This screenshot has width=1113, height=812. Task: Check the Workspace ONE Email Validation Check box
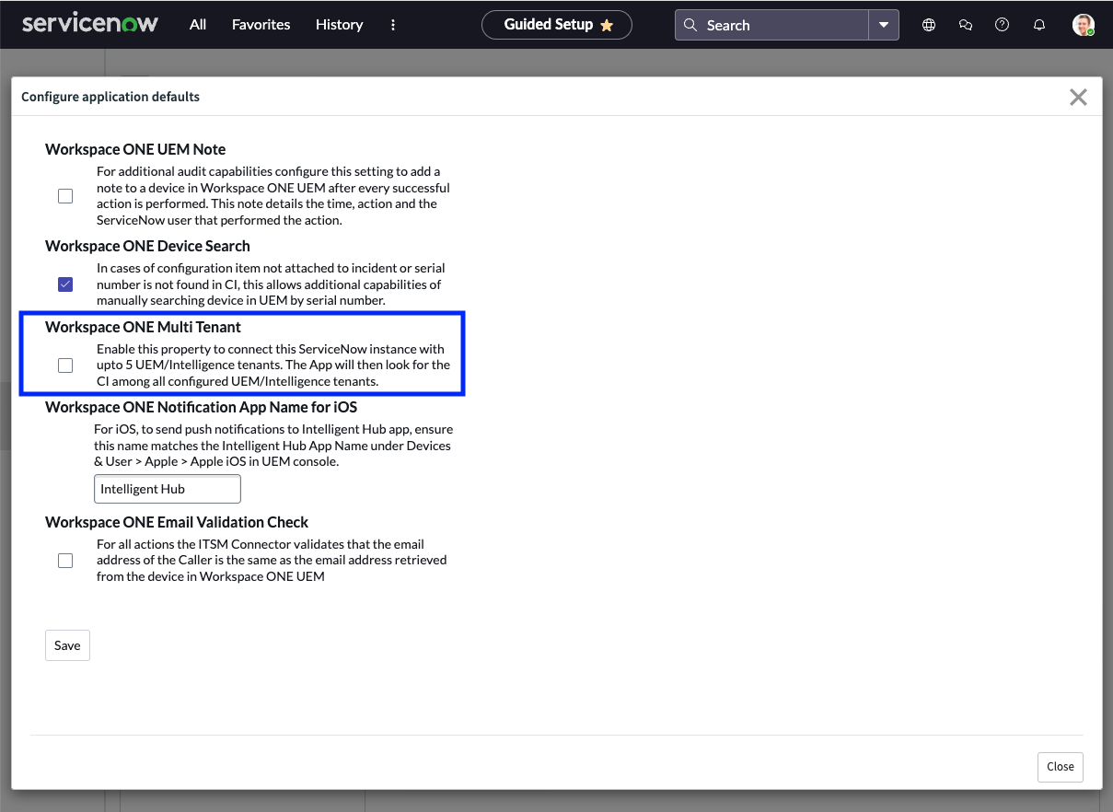[65, 560]
